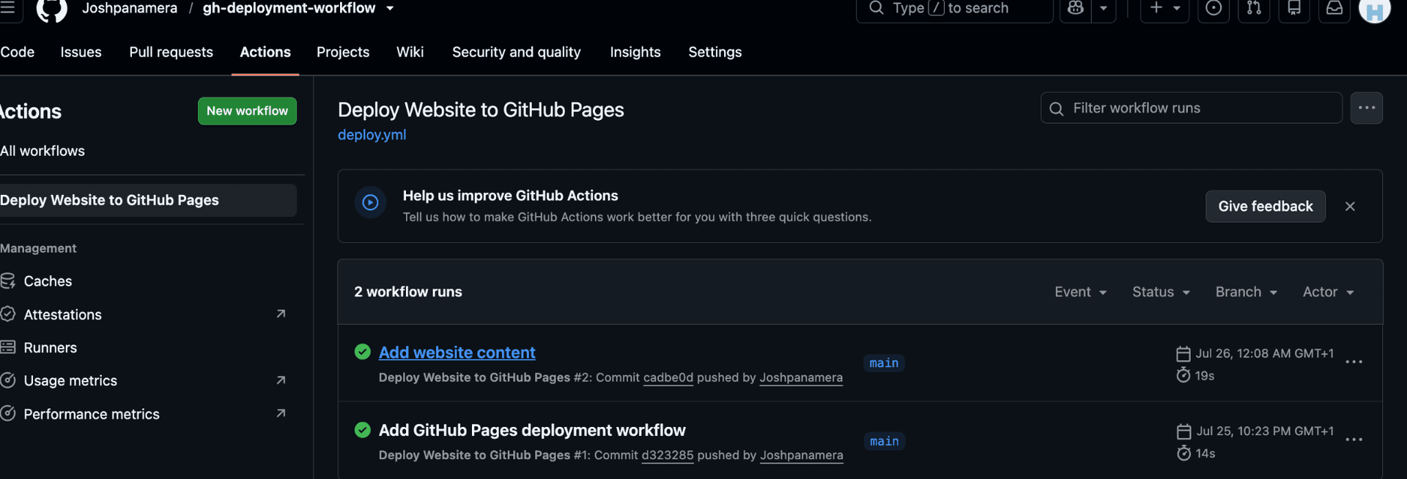
Task: Click the 2 workflow runs heading
Action: click(408, 292)
